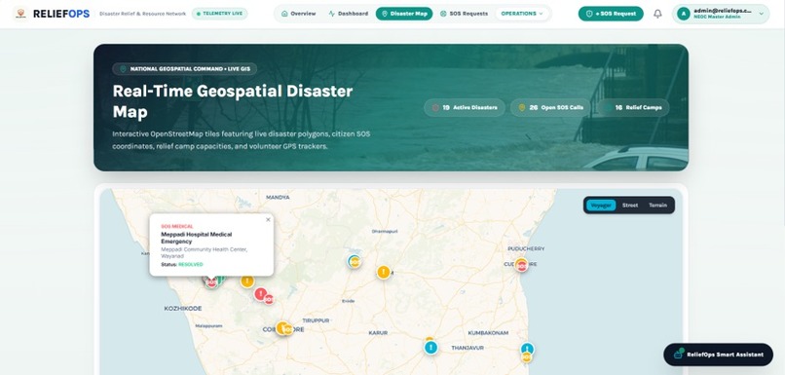This screenshot has height=375, width=785.
Task: Open notifications bell icon
Action: click(657, 14)
